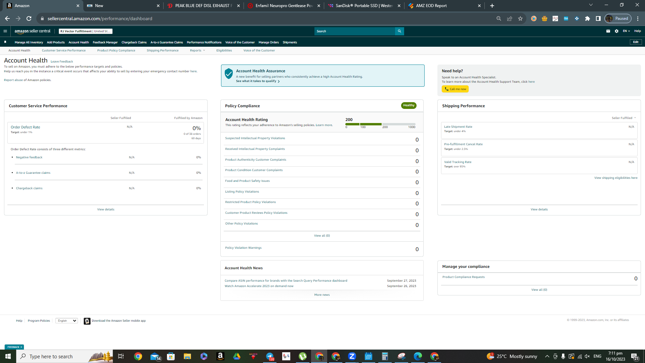The image size is (645, 363).
Task: Open the Windows notification center
Action: point(635,356)
